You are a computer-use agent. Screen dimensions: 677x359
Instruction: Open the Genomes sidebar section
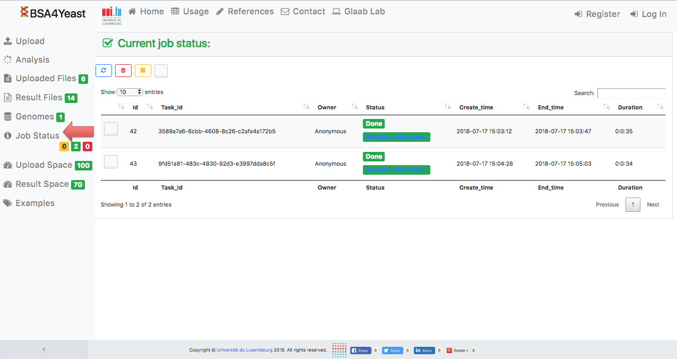tap(34, 117)
